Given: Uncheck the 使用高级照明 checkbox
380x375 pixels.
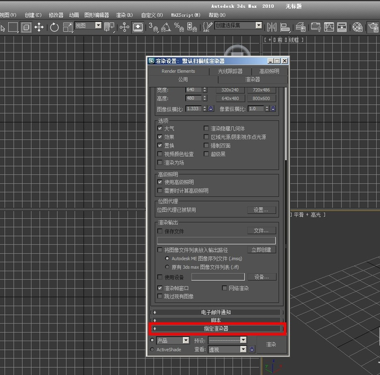Looking at the screenshot, I should 160,182.
